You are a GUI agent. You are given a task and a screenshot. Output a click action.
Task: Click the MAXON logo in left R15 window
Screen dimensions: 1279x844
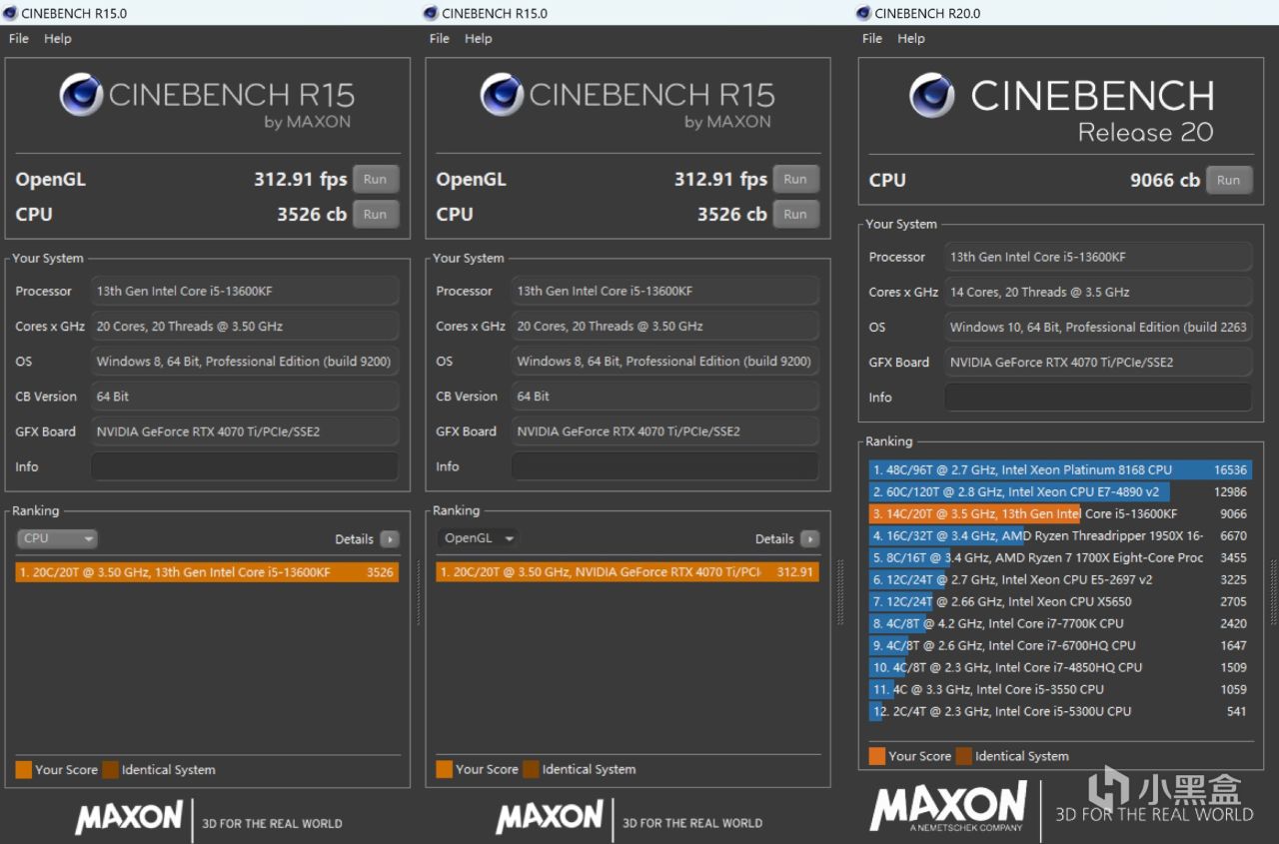tap(129, 817)
